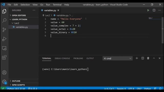This screenshot has height=92, width=164.
Task: Open the Terminal menu
Action: click(x=57, y=5)
